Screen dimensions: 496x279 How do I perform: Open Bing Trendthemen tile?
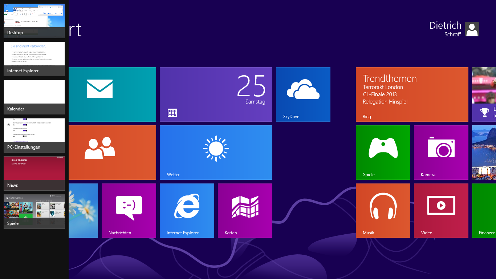412,94
